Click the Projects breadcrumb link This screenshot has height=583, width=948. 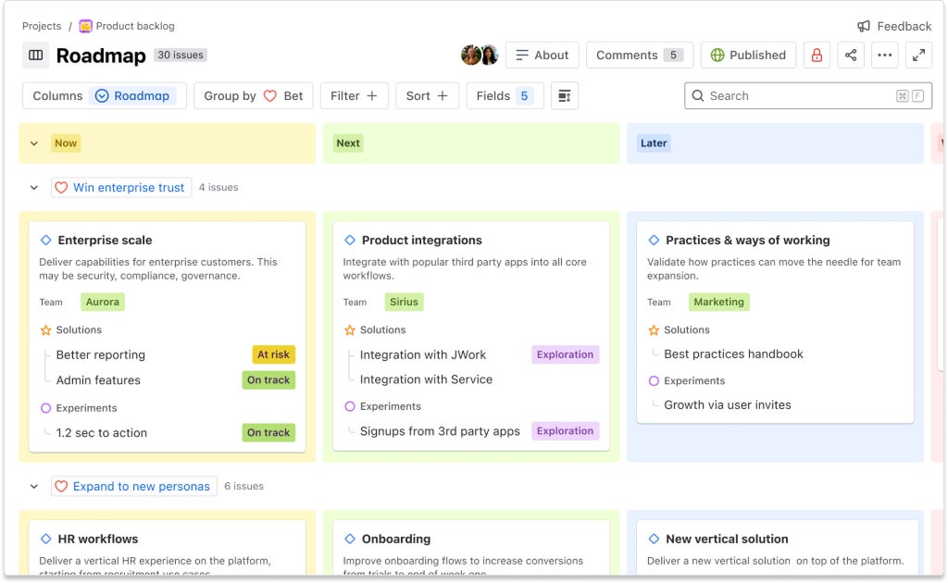tap(42, 26)
